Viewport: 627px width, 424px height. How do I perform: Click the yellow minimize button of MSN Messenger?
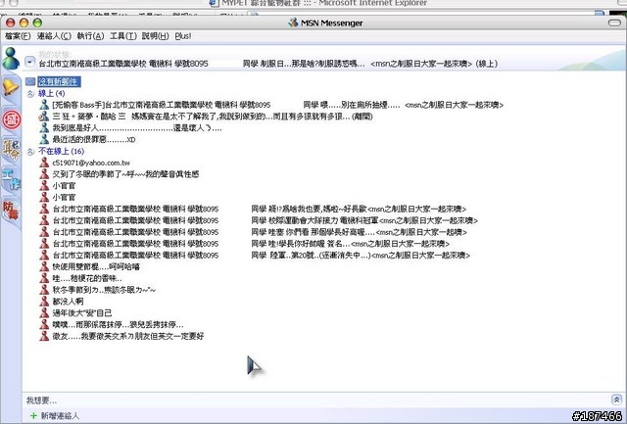click(x=24, y=23)
